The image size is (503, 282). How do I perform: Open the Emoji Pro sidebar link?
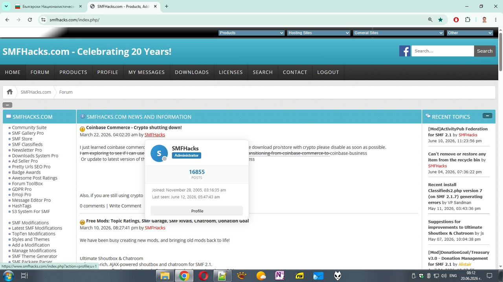coord(22,195)
